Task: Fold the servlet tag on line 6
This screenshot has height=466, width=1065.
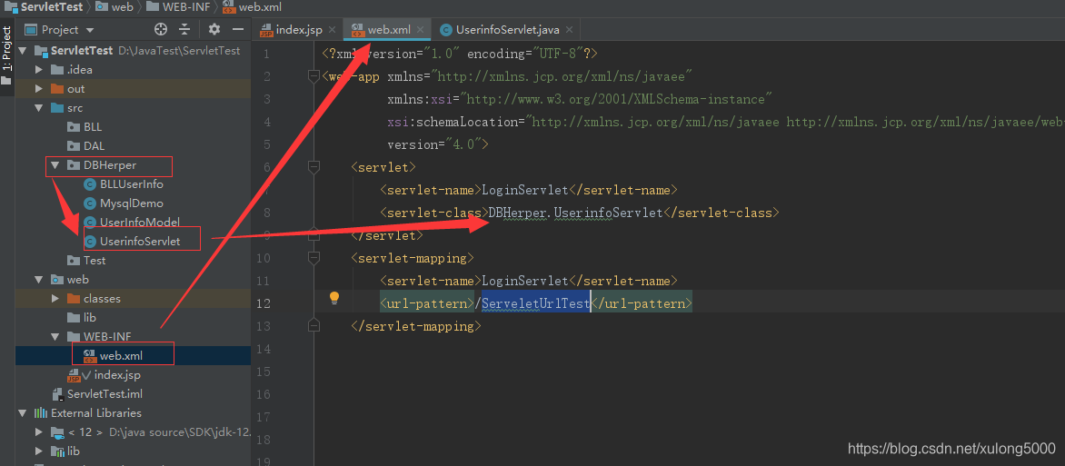Action: click(x=314, y=167)
